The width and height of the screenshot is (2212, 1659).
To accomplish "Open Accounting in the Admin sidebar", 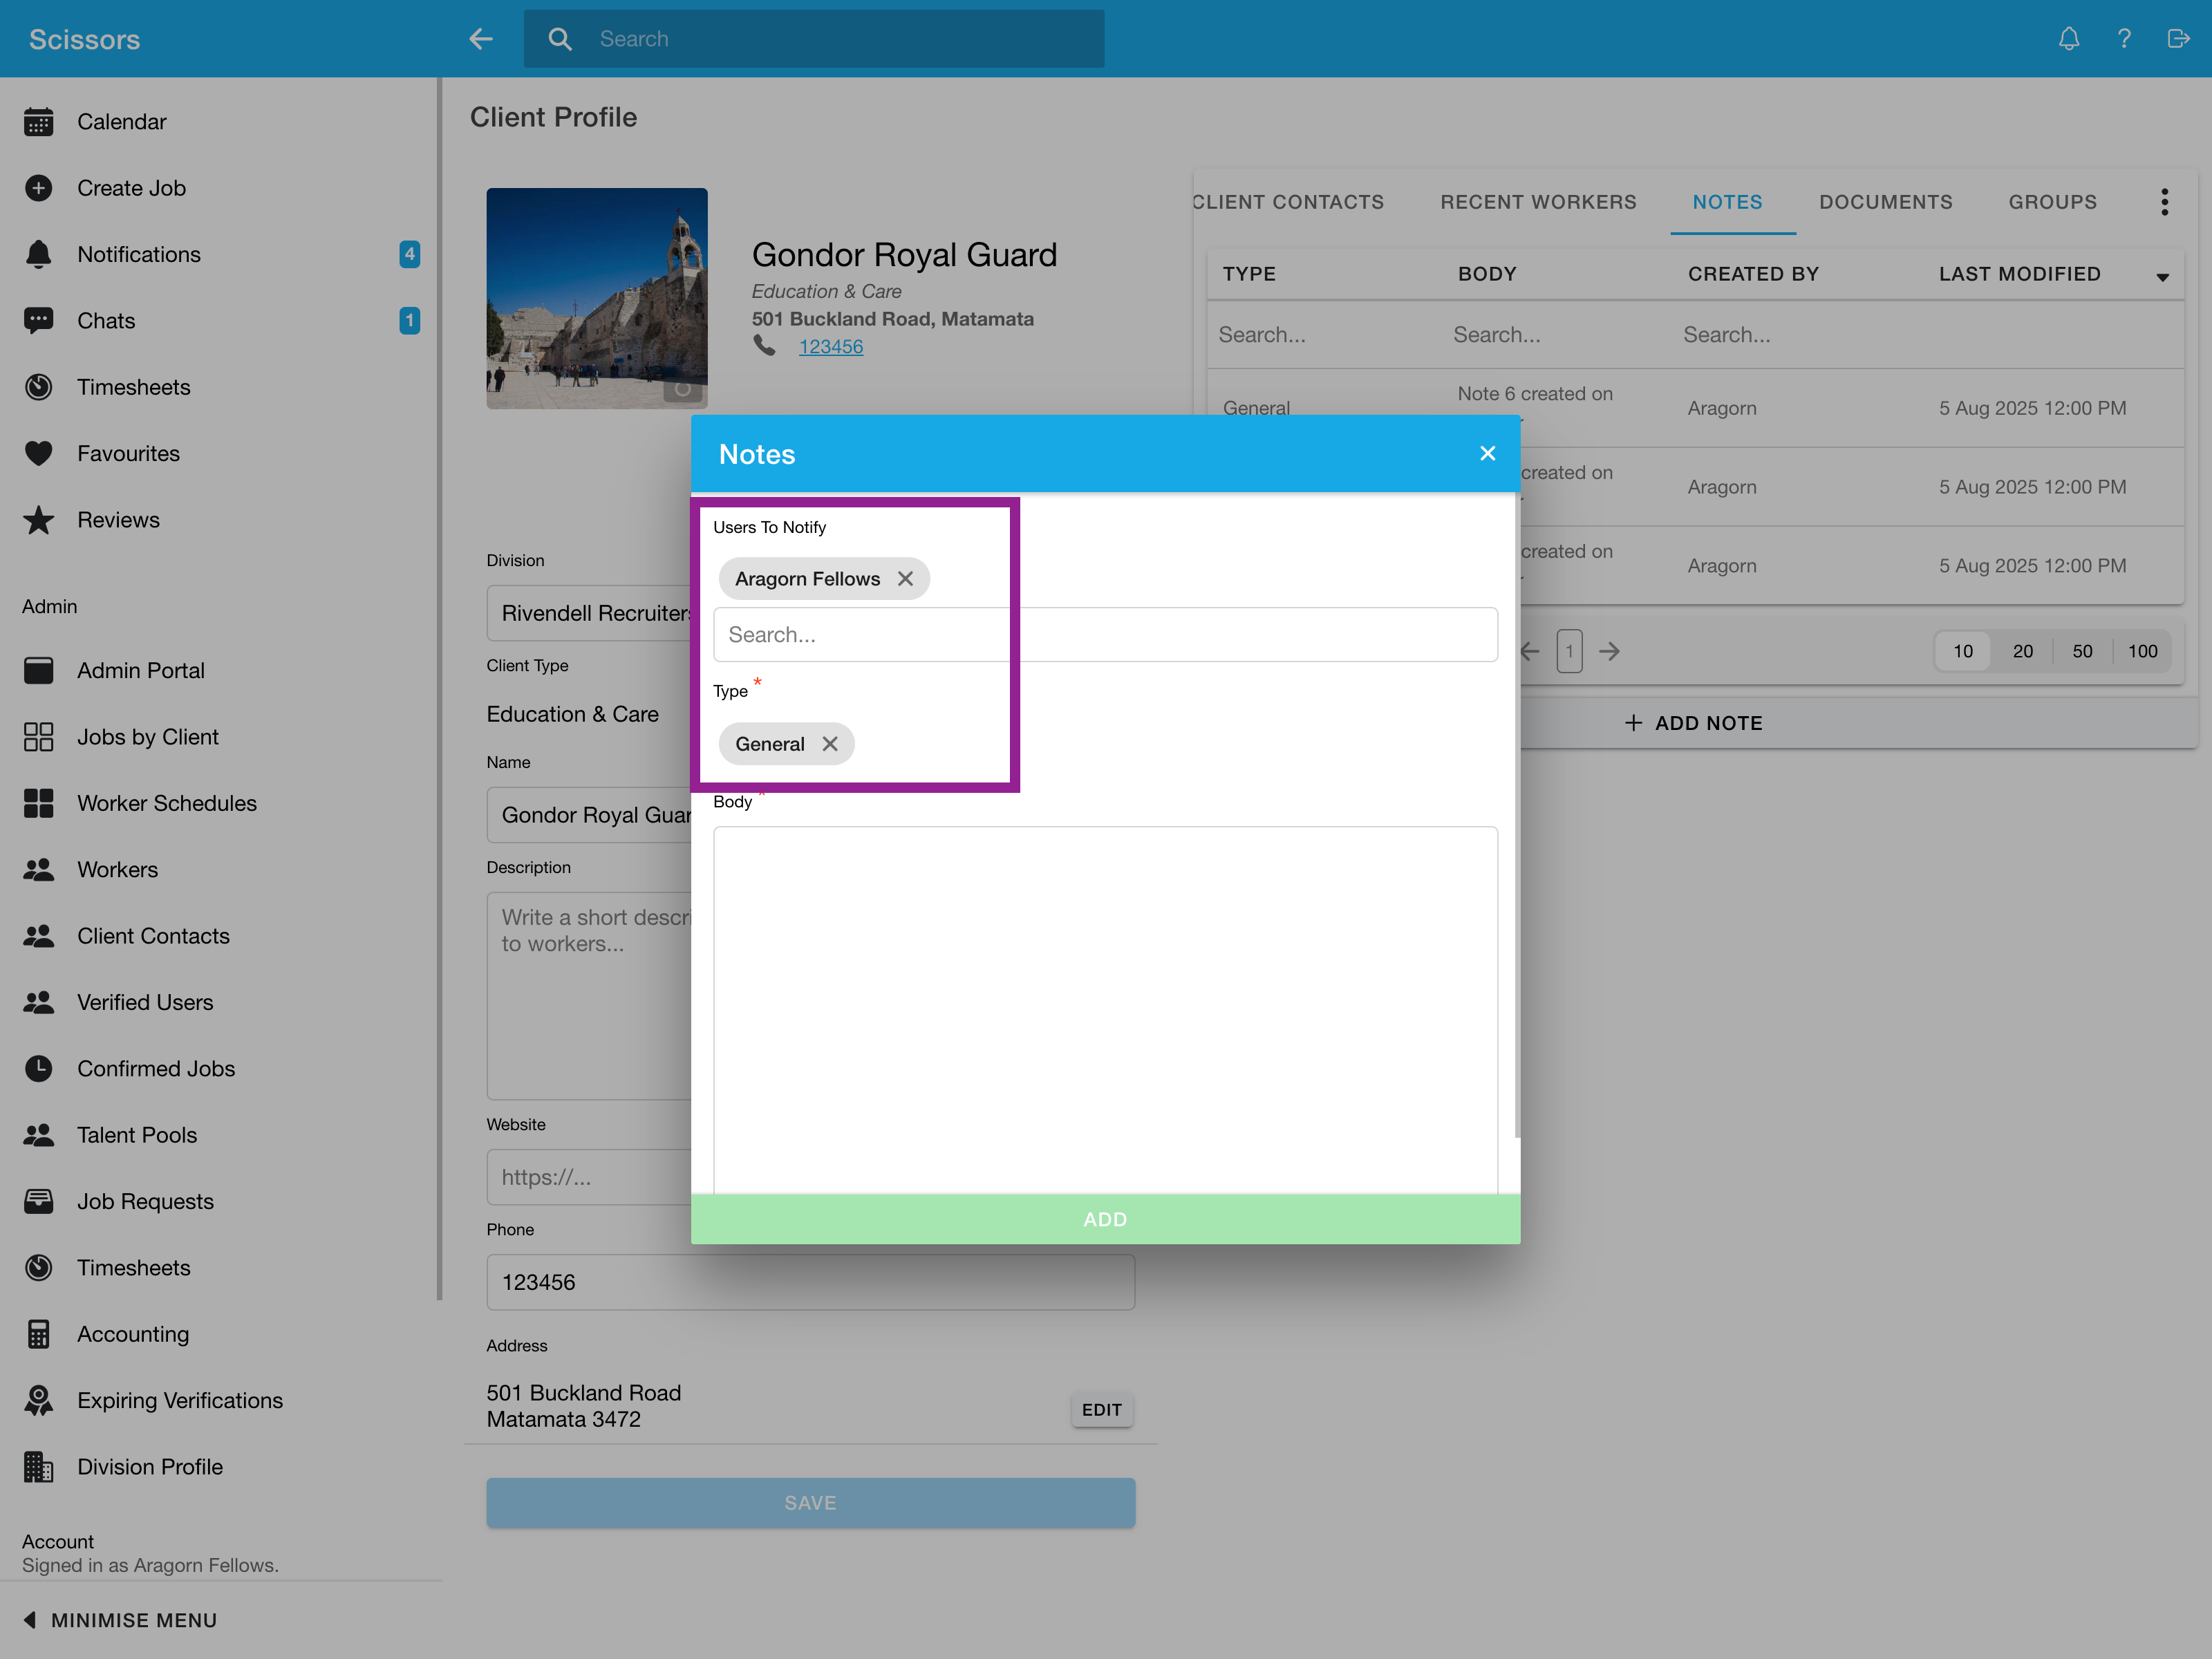I will point(133,1333).
